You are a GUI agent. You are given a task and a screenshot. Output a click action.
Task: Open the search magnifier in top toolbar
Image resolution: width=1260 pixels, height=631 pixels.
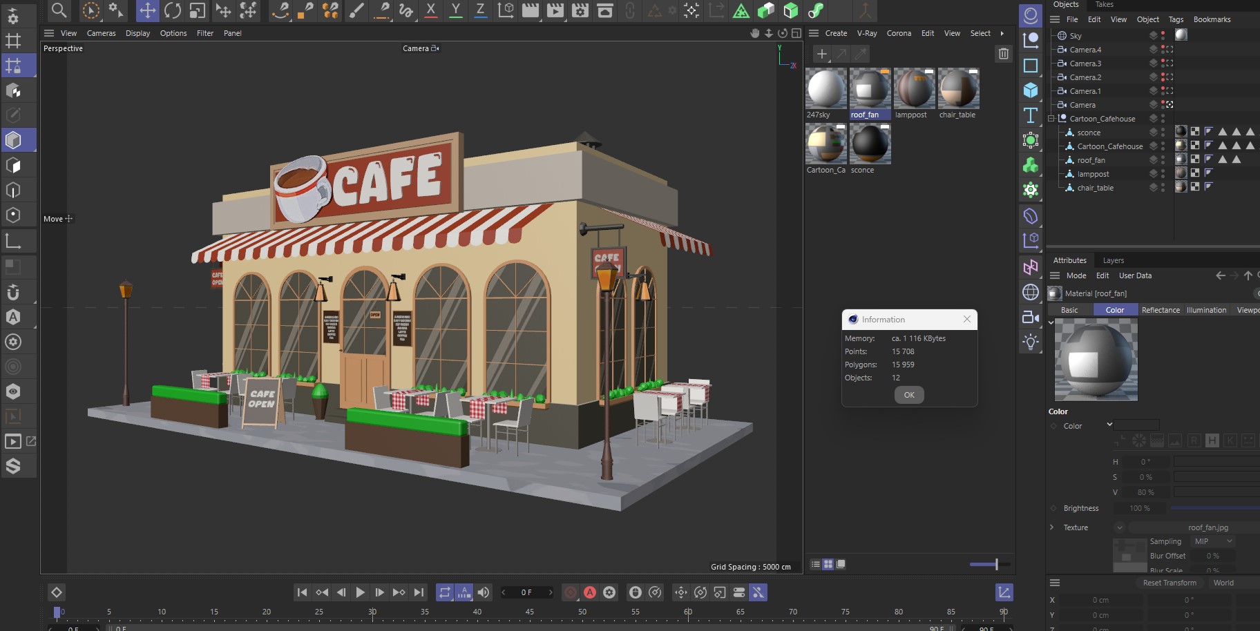coord(59,10)
